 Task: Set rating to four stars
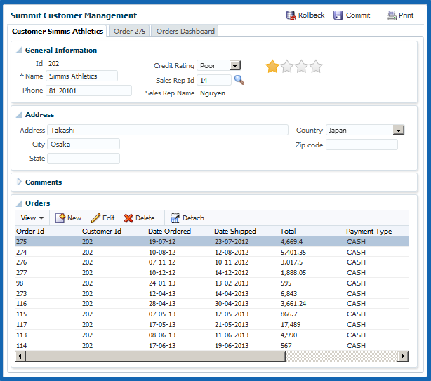point(317,67)
